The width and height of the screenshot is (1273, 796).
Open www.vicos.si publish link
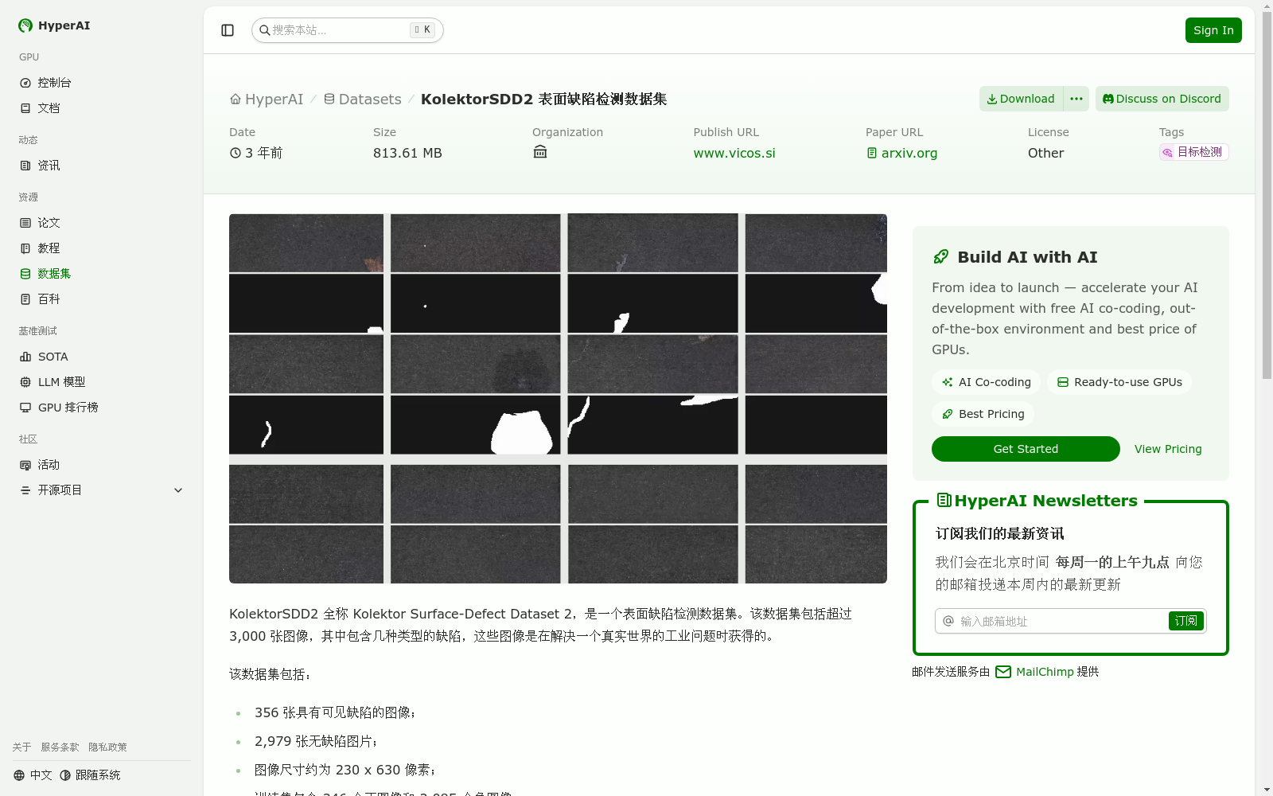pos(734,153)
